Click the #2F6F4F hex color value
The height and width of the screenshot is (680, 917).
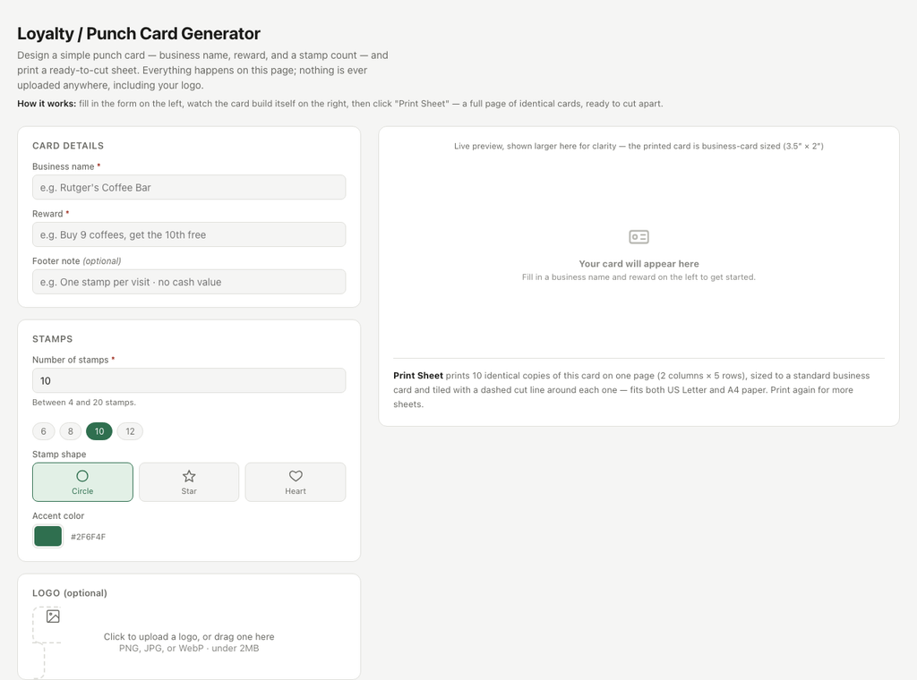tap(89, 537)
